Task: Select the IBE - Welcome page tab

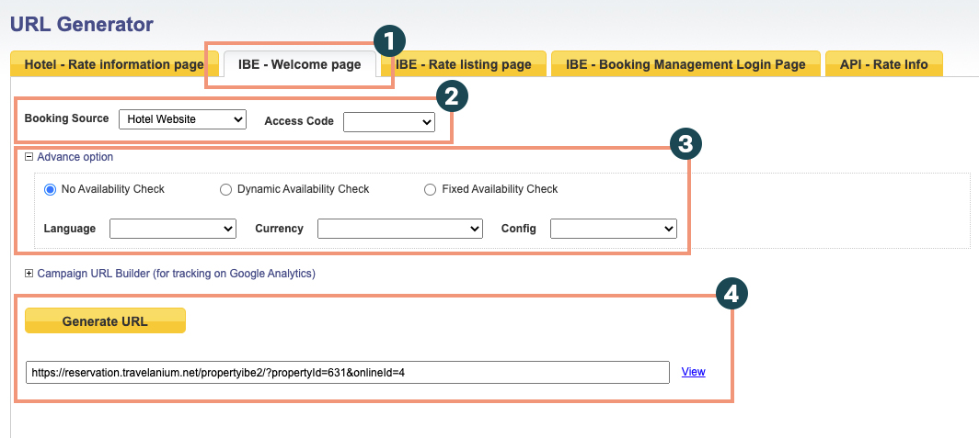Action: click(299, 64)
